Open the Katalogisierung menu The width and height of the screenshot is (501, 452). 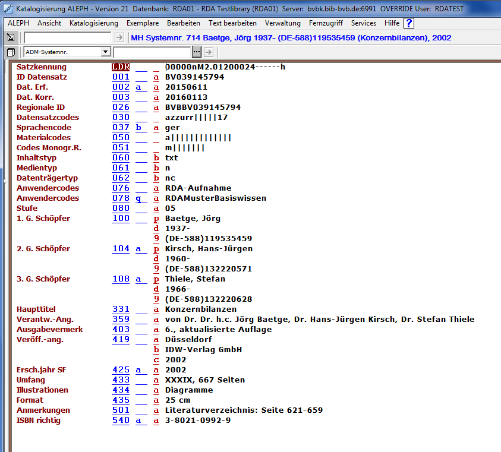[94, 23]
